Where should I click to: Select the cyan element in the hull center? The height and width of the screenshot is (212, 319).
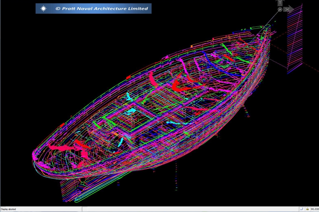point(130,112)
